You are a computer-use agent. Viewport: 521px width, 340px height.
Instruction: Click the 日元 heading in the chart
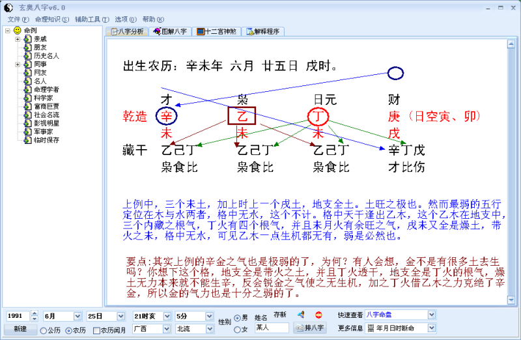325,100
